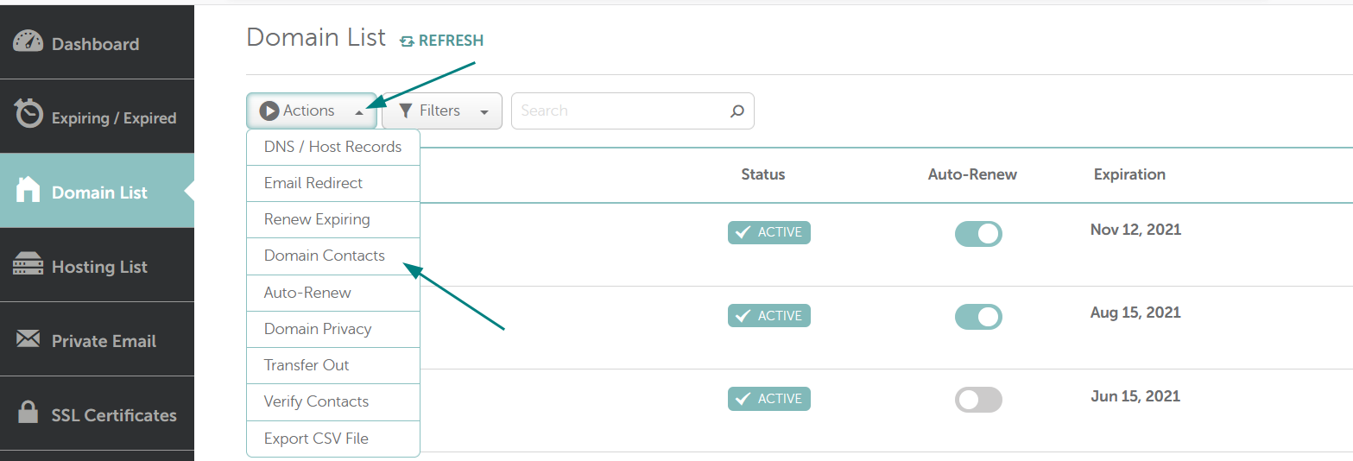Click the first ACTIVE status badge
Viewport: 1353px width, 461px height.
769,232
